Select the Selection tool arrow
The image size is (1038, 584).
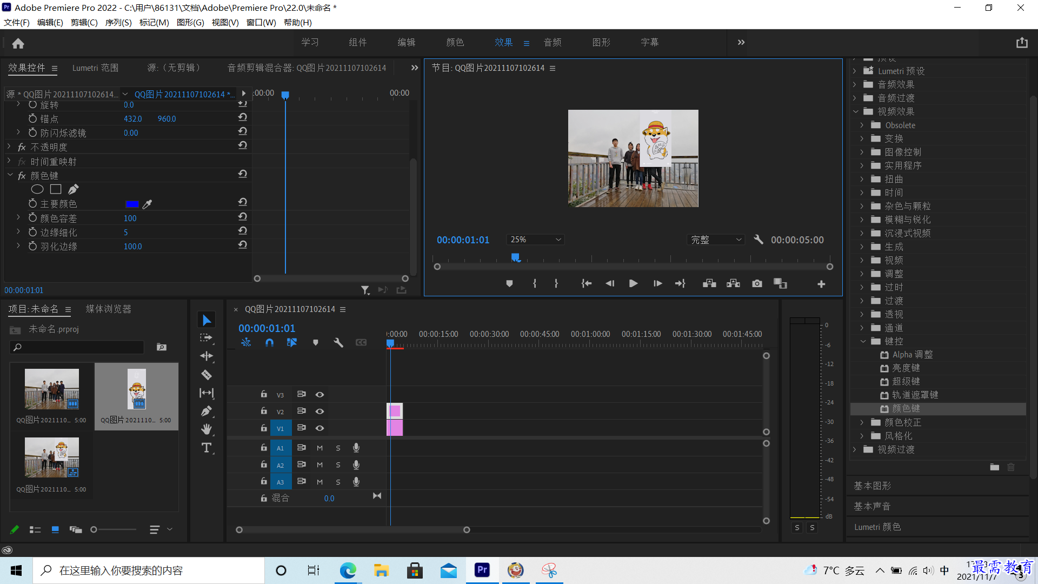coord(207,320)
